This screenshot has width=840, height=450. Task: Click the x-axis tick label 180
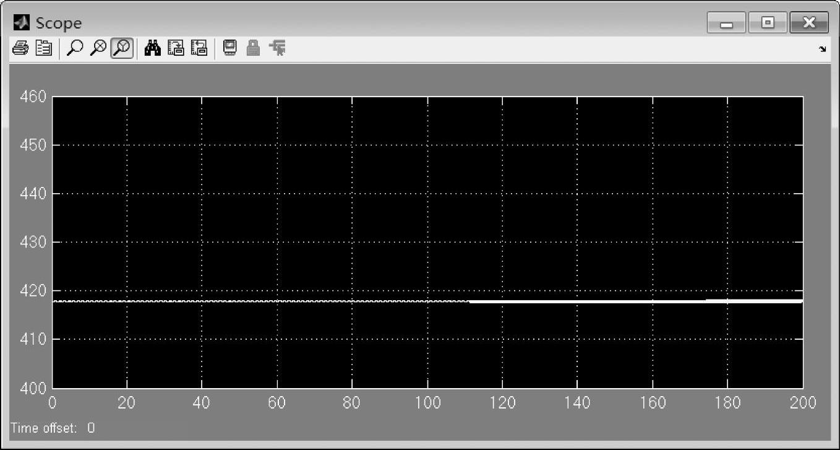[x=727, y=404]
